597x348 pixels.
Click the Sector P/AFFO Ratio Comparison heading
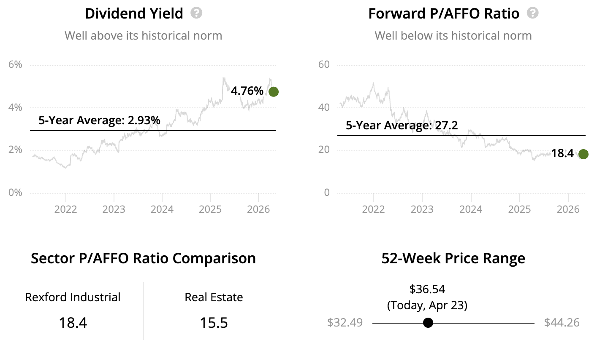[143, 258]
